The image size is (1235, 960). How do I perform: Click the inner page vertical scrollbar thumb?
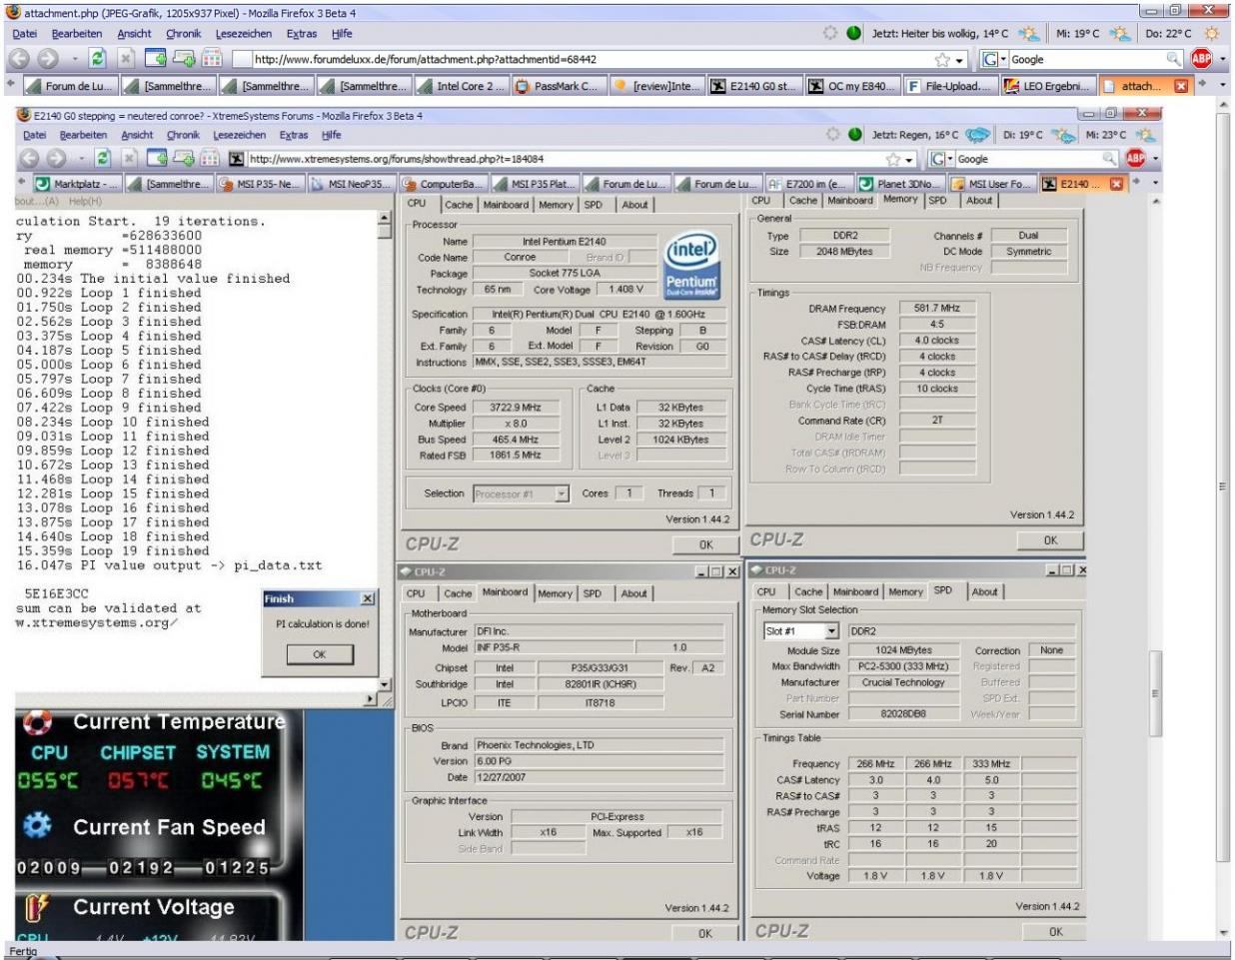1154,693
